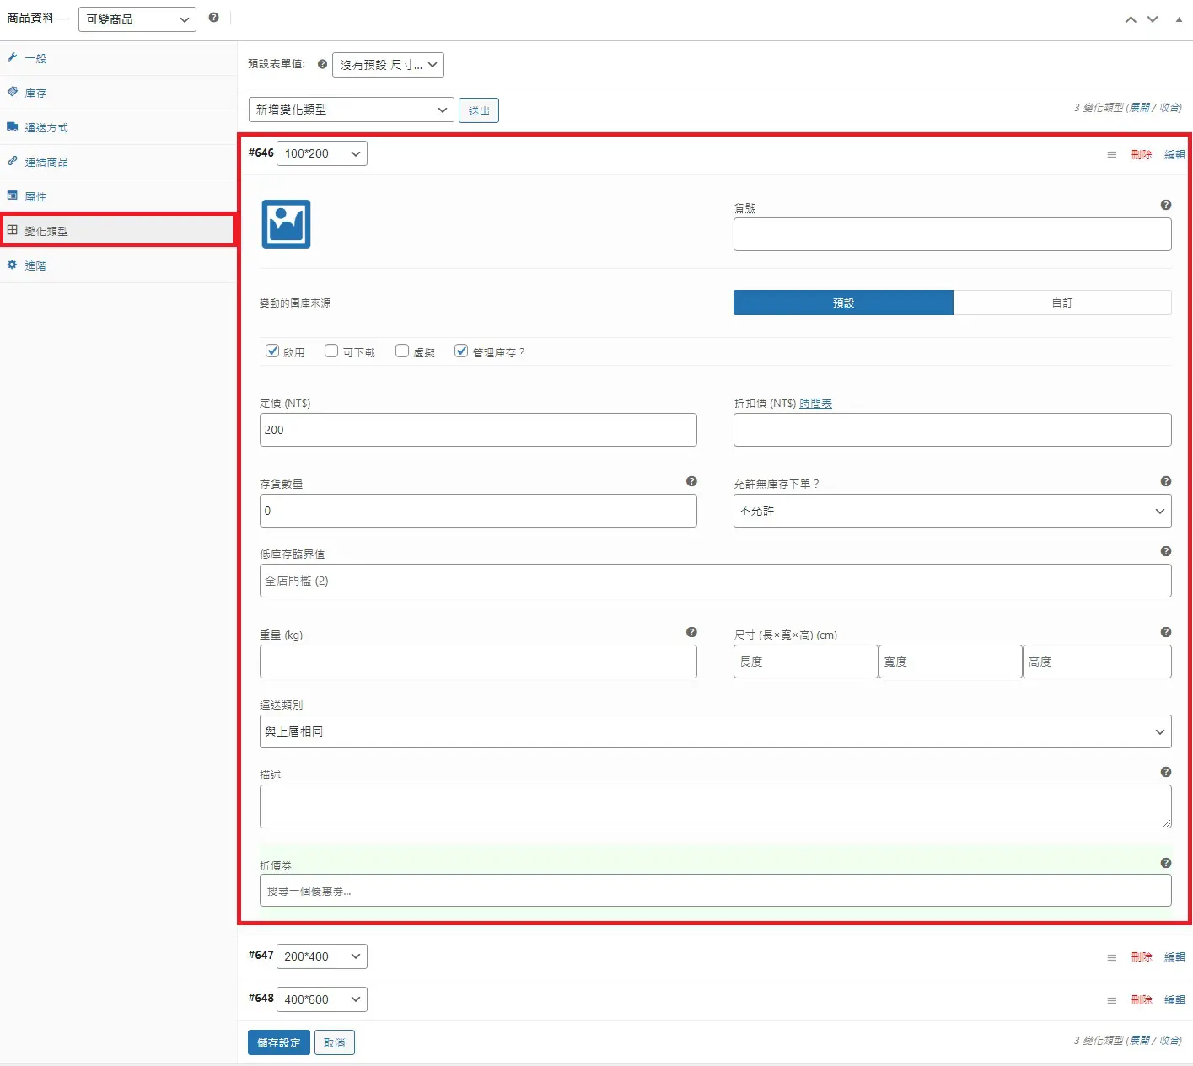Select 自訂 for 變動的圖庫來源

coord(1061,303)
